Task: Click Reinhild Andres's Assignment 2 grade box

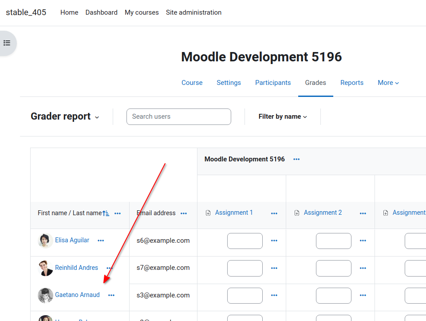Action: 334,269
